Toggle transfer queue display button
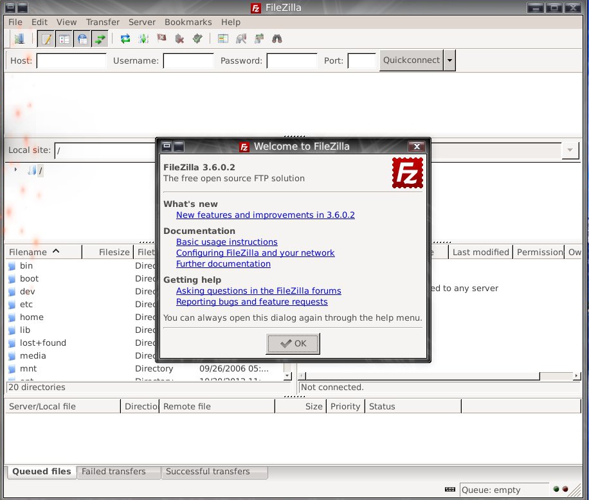Image resolution: width=589 pixels, height=500 pixels. pyautogui.click(x=100, y=39)
